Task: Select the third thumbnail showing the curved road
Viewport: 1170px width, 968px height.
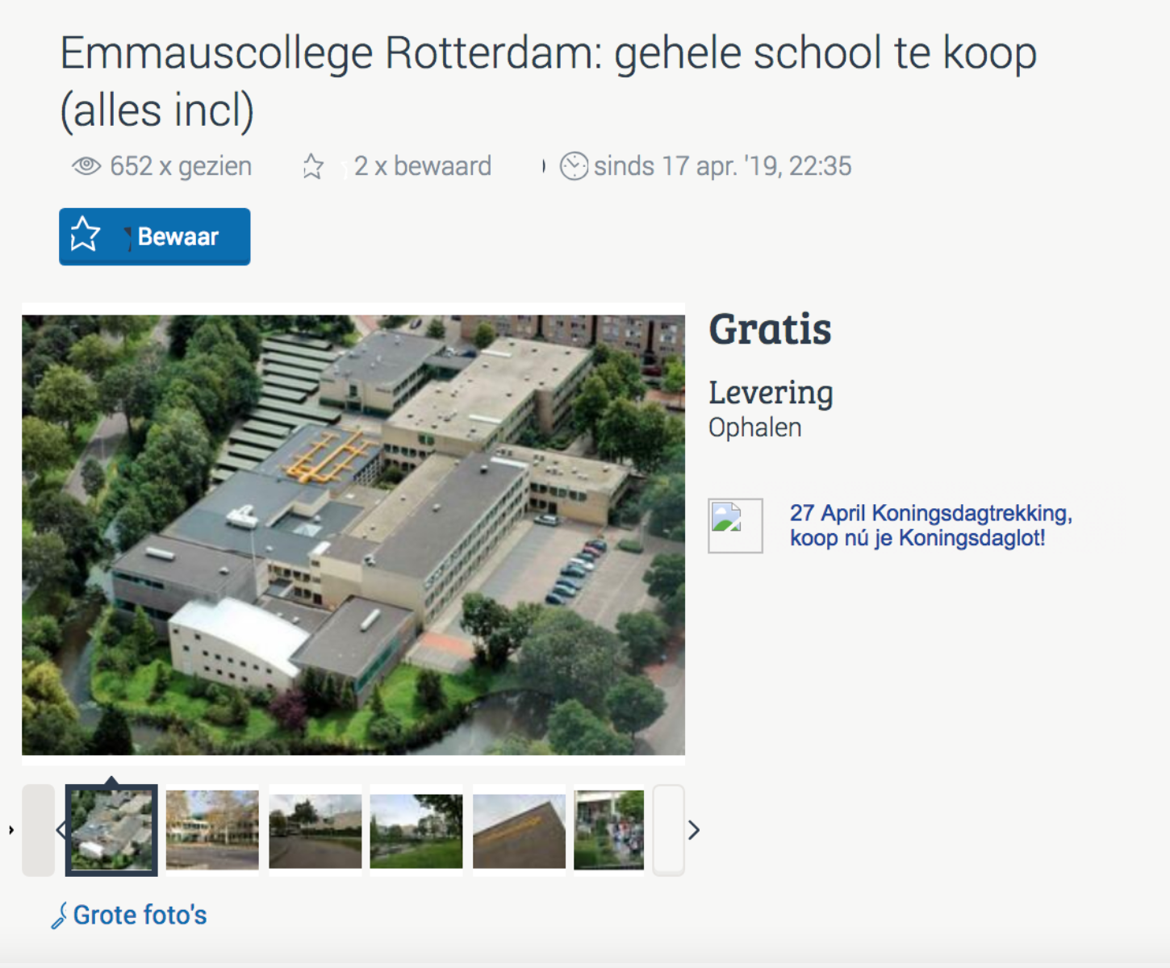Action: [315, 830]
